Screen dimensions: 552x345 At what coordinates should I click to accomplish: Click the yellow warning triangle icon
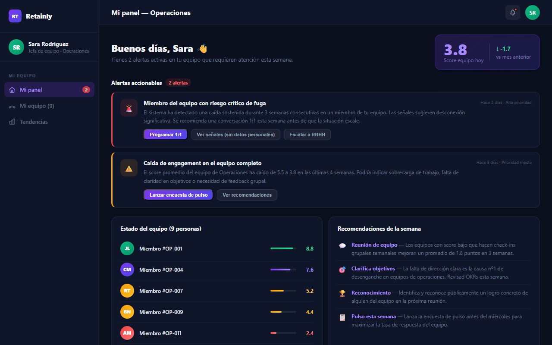[129, 168]
